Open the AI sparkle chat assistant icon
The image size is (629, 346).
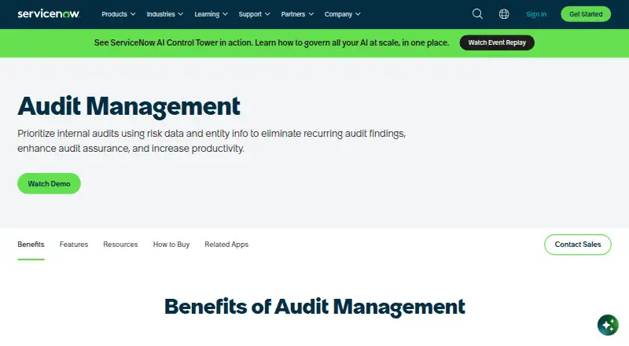608,325
